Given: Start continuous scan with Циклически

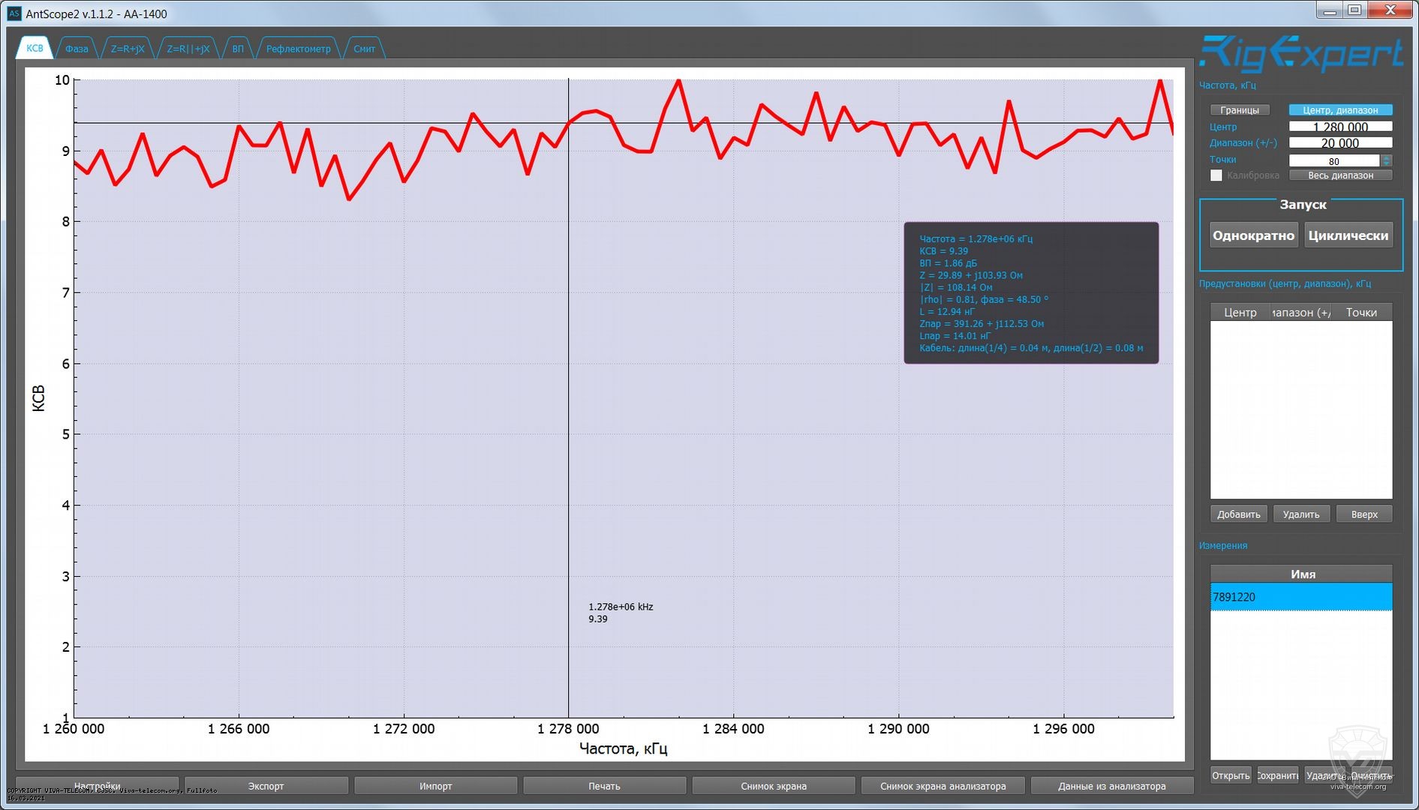Looking at the screenshot, I should pos(1348,235).
